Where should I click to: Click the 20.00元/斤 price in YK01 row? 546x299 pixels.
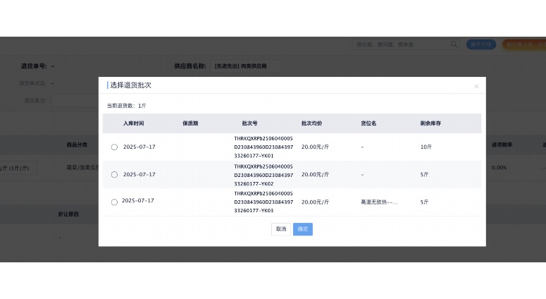(x=315, y=147)
